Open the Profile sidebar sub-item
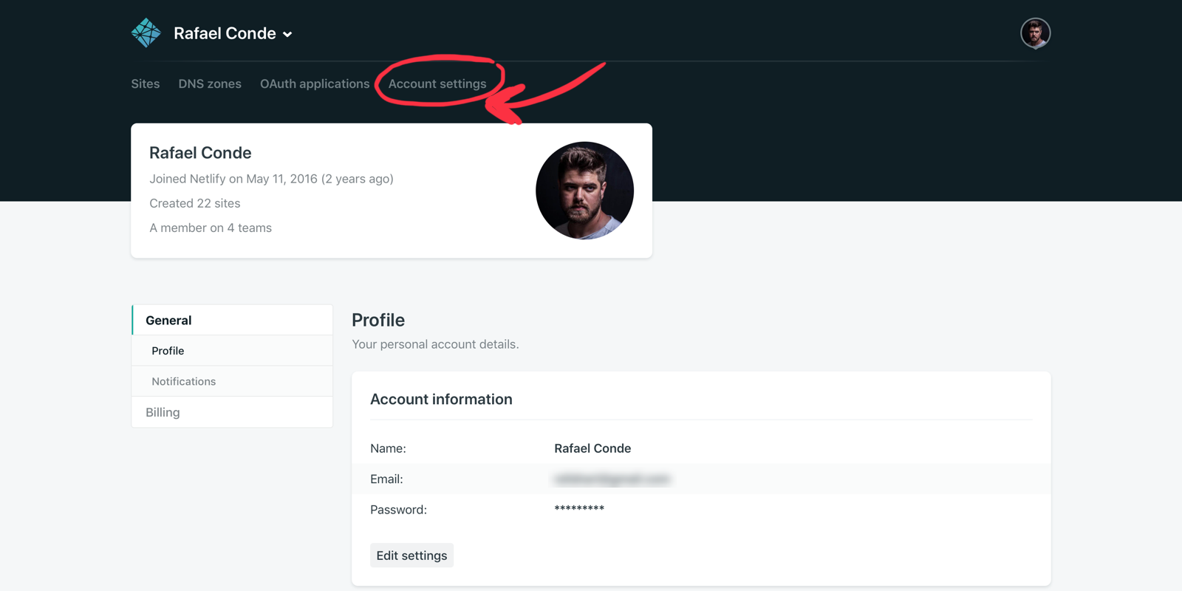 (x=168, y=351)
